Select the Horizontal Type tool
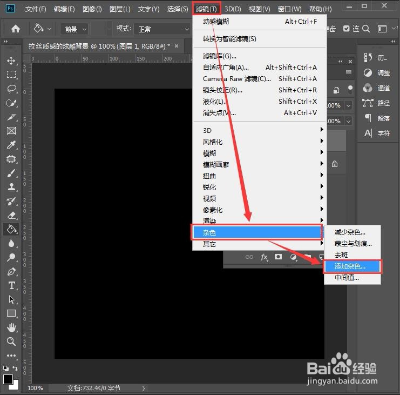Image resolution: width=400 pixels, height=395 pixels. click(11, 285)
